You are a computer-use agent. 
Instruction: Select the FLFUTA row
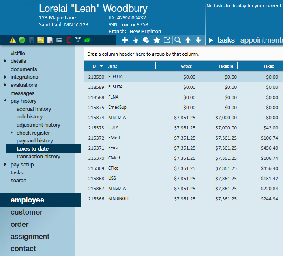tap(183, 77)
